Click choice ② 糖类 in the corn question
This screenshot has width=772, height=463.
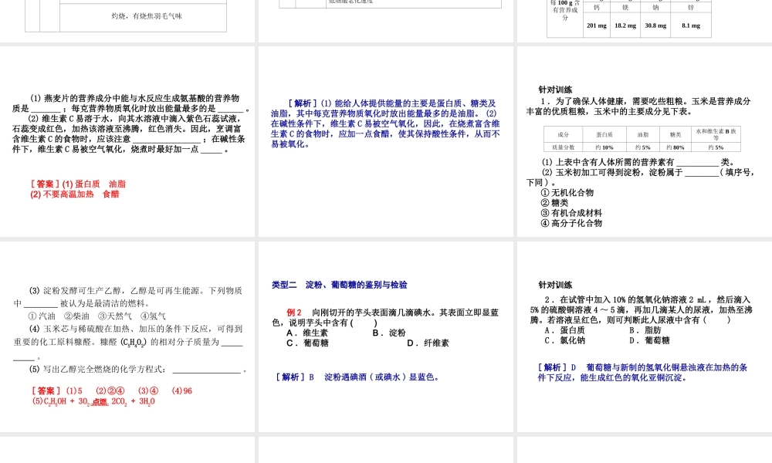[554, 203]
